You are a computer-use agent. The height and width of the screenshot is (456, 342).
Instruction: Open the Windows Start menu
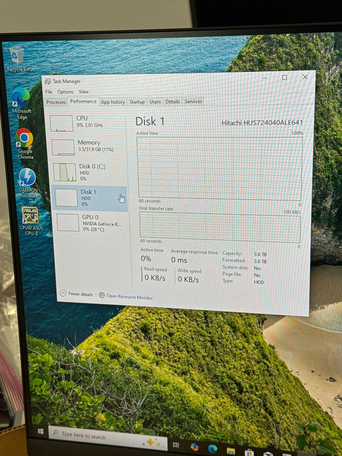pyautogui.click(x=41, y=431)
